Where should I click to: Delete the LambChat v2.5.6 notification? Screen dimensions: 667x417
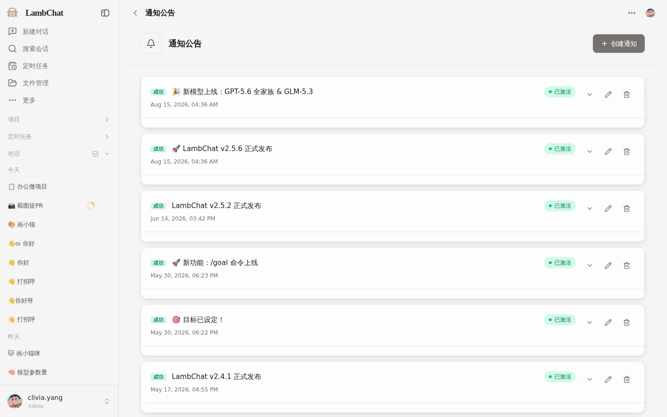[x=627, y=152]
